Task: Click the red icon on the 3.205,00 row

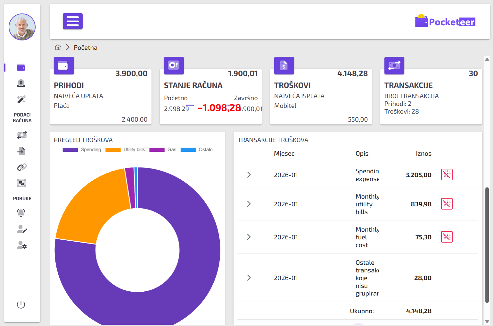Action: tap(447, 175)
